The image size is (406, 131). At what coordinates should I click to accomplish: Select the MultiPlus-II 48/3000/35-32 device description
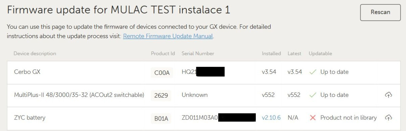point(79,95)
